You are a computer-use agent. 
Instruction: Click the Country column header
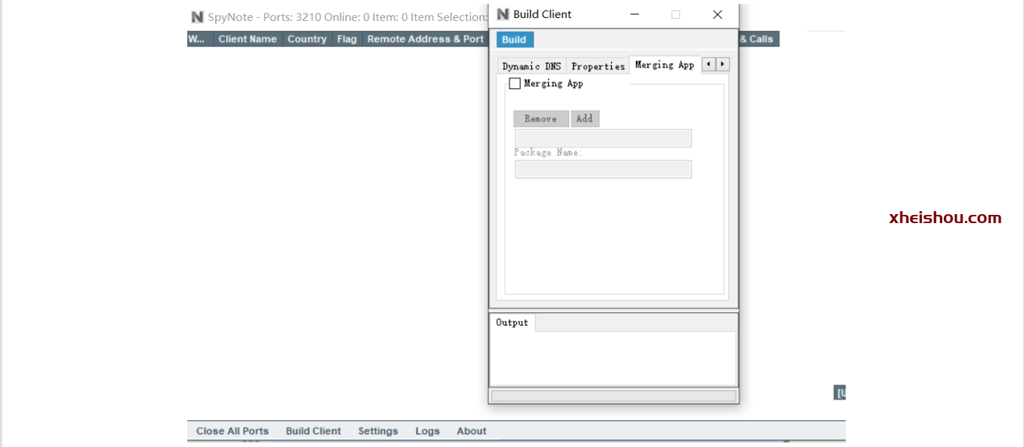[307, 39]
